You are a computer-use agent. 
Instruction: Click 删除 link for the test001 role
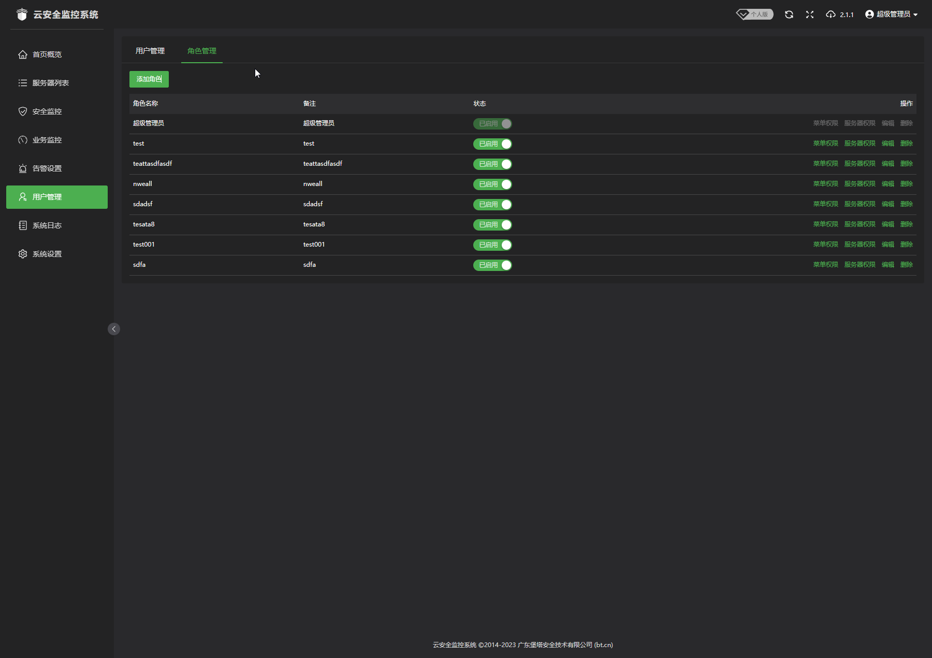[x=906, y=245]
